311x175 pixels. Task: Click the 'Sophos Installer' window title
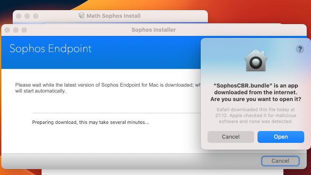click(x=154, y=30)
